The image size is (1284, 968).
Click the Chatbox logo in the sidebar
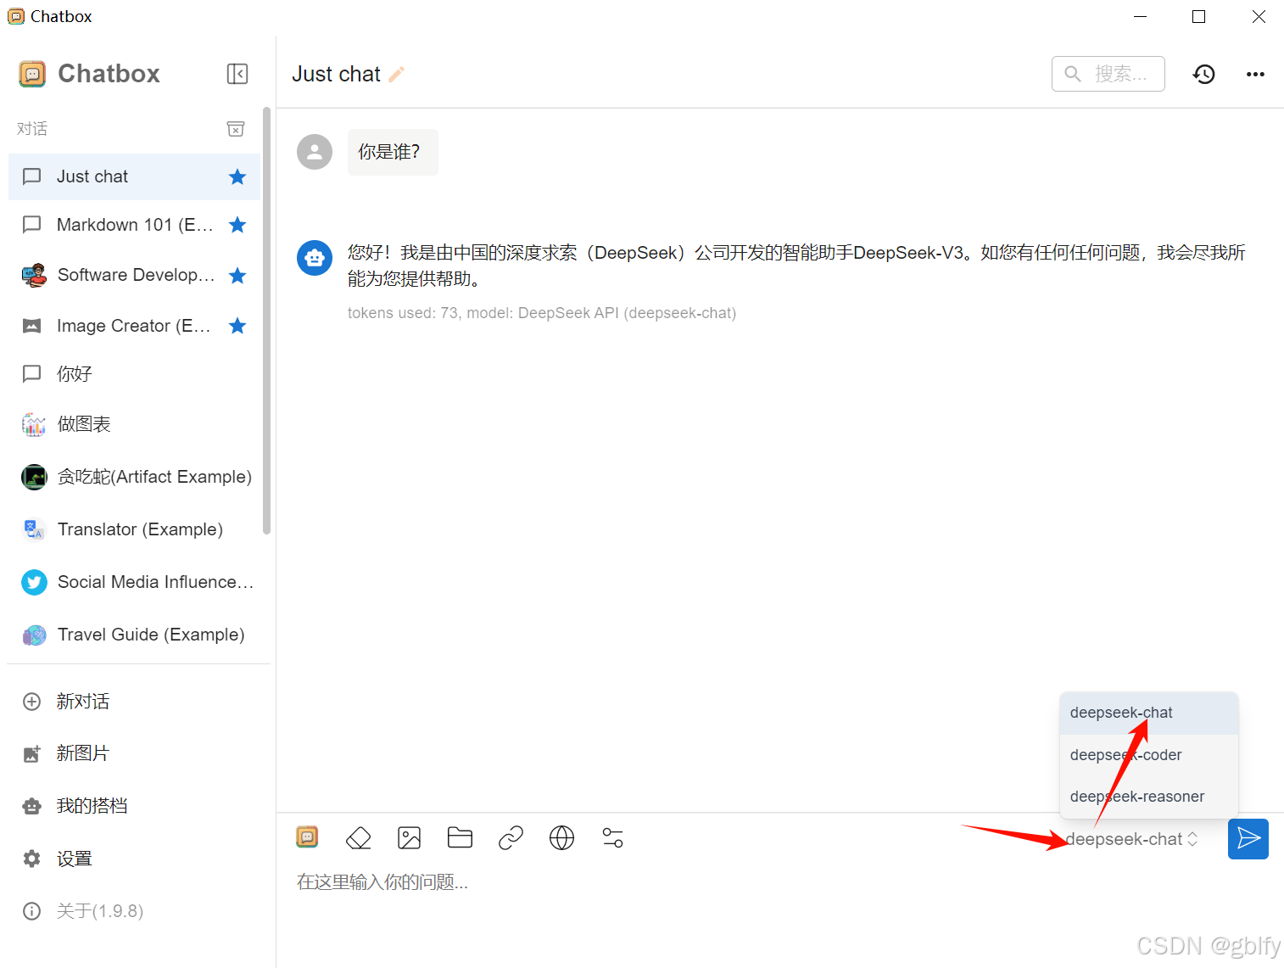(32, 74)
